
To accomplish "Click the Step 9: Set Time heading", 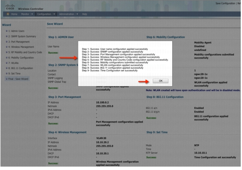I will (x=157, y=132).
